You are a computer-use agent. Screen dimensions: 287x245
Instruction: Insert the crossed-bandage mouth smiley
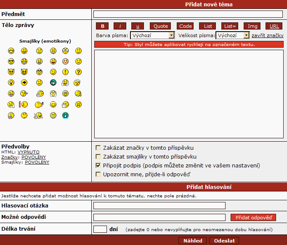pos(53,116)
